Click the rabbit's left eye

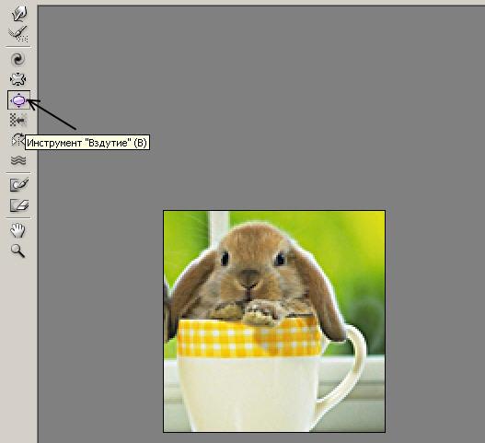point(225,259)
